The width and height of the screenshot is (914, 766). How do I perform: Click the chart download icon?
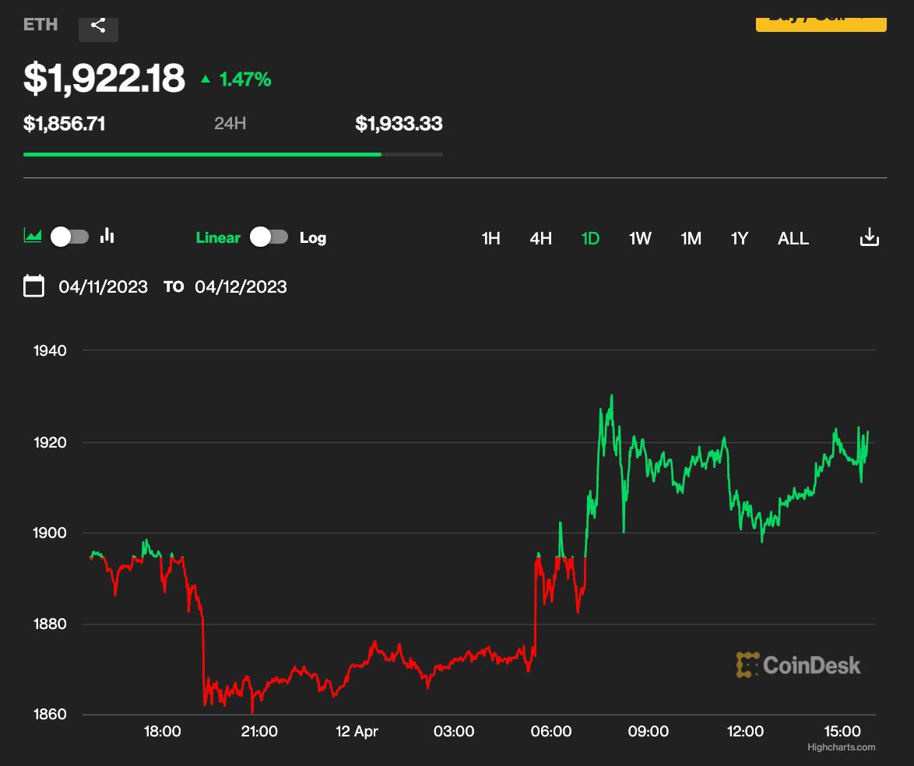(x=870, y=237)
